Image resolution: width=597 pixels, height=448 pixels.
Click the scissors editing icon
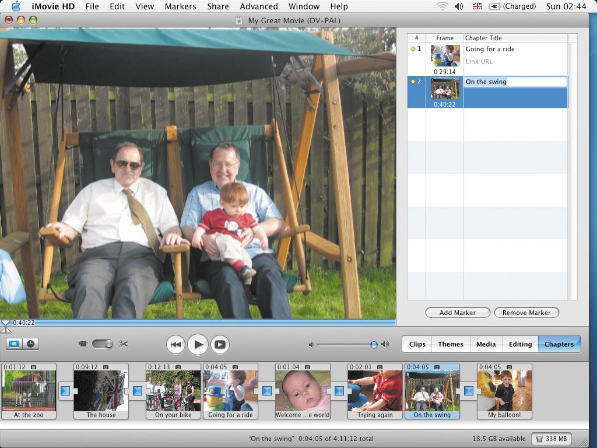tap(124, 344)
